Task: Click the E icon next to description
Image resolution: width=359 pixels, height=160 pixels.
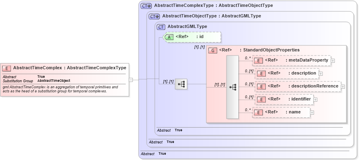Action: pos(261,73)
